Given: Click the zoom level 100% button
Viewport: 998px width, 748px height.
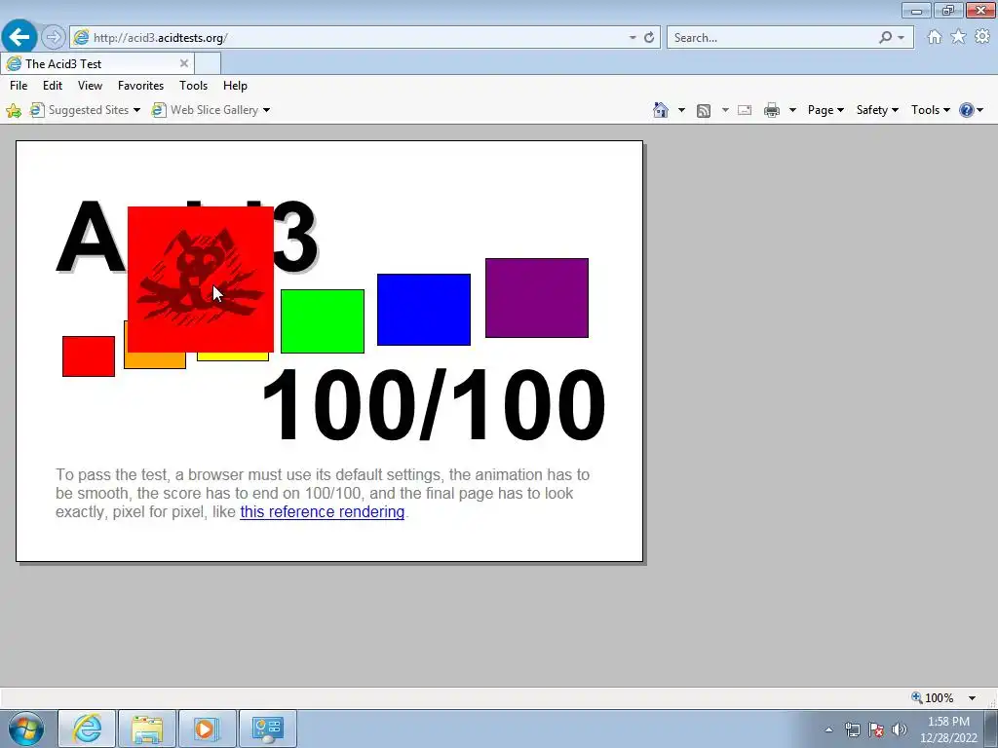Looking at the screenshot, I should coord(933,697).
